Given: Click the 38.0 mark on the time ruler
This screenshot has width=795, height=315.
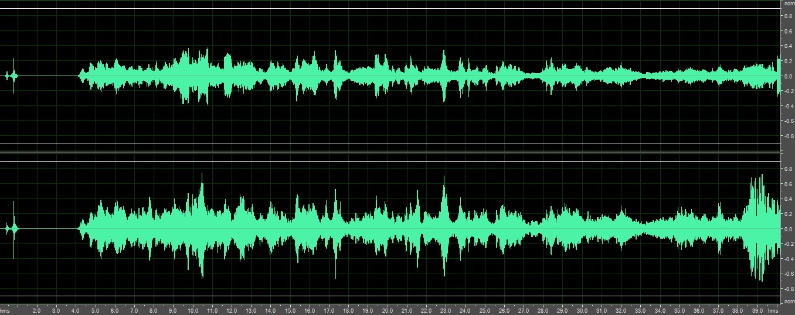Looking at the screenshot, I should 738,311.
